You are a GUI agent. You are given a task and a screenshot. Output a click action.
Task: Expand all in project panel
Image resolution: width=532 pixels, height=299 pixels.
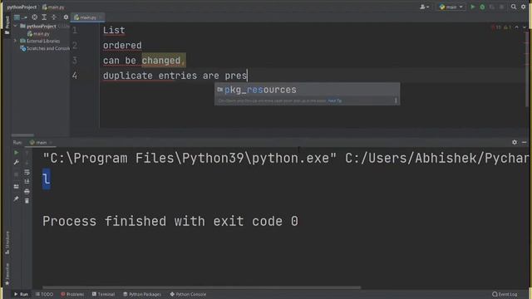point(44,17)
